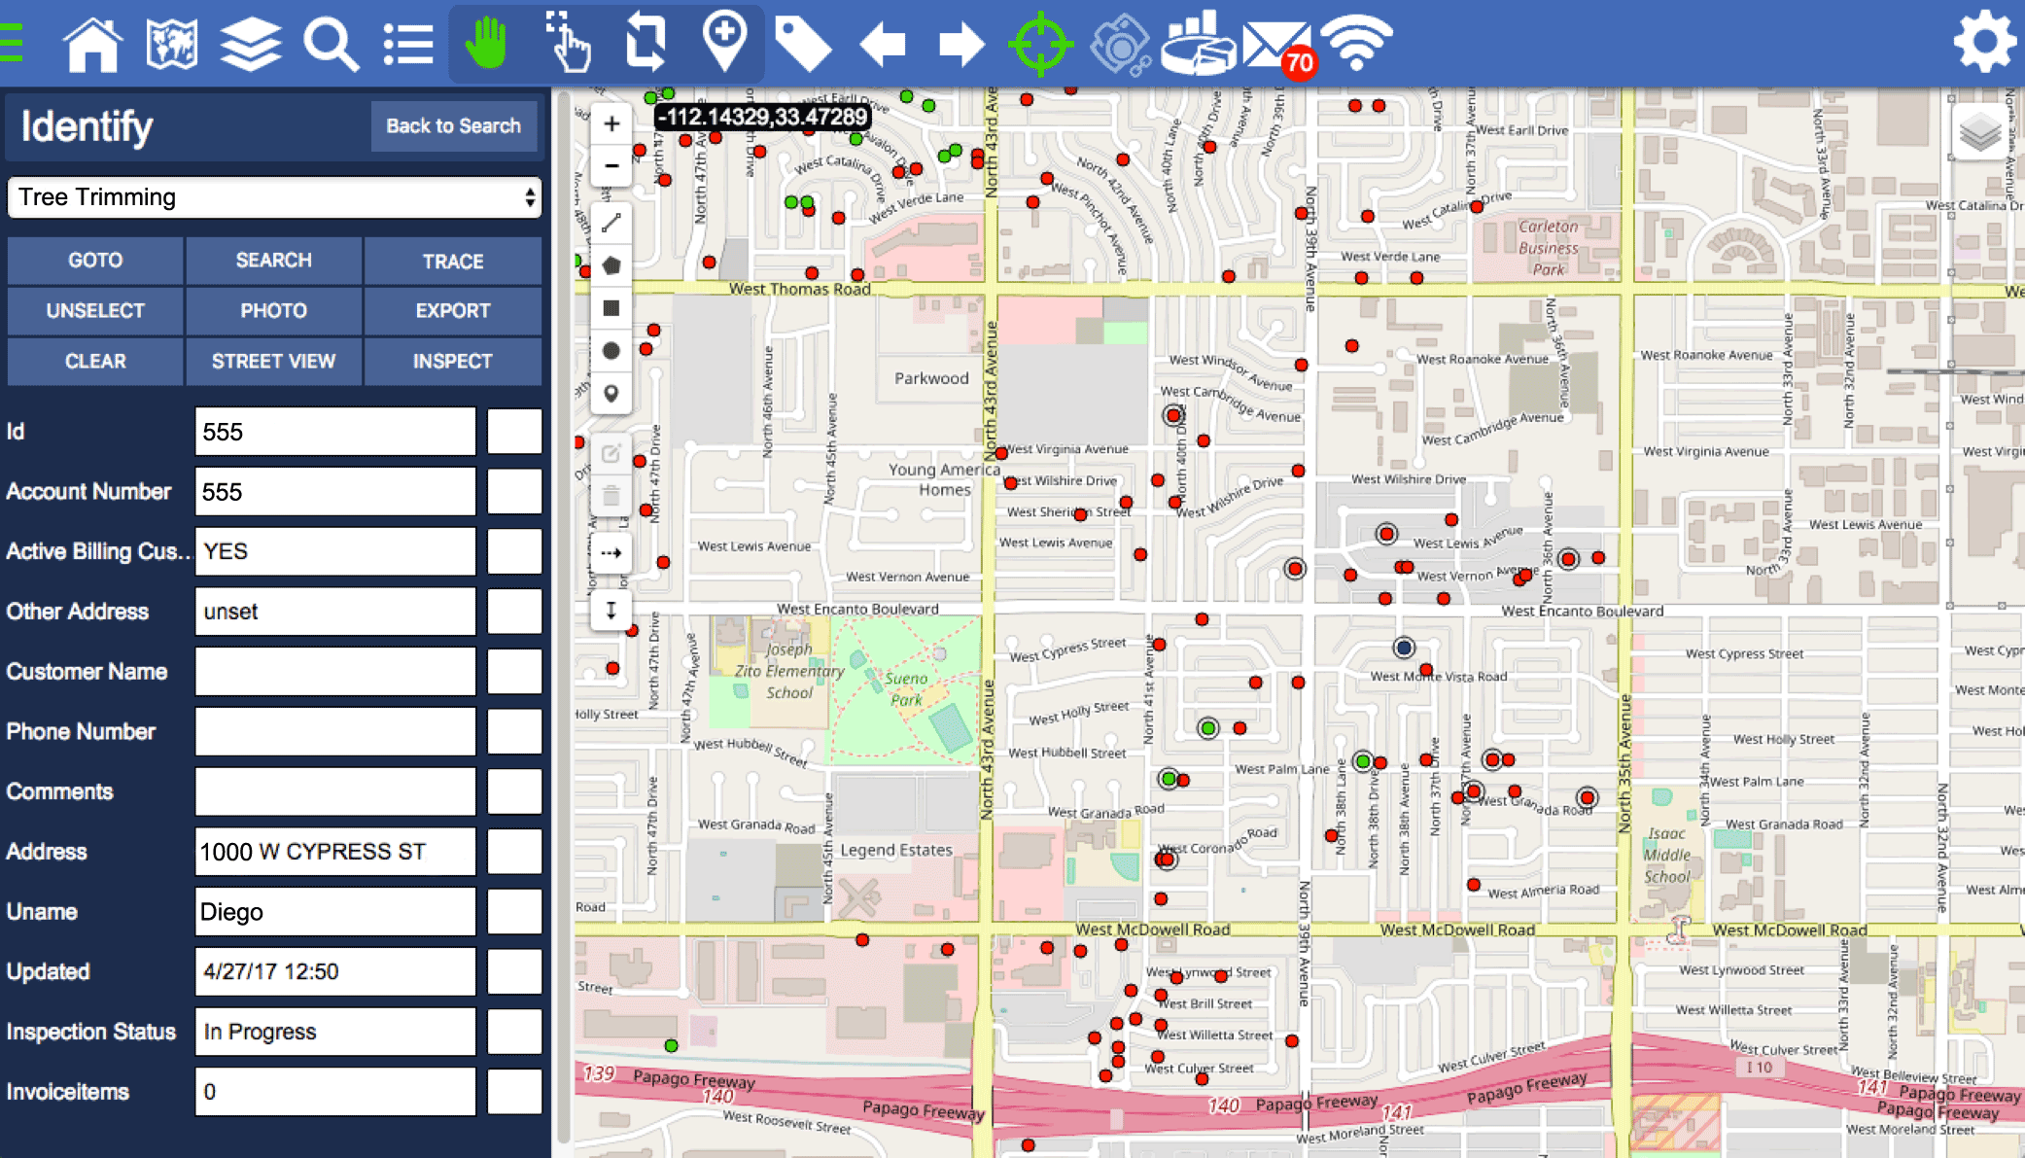Open the Layers stack icon in toolbar
This screenshot has width=2025, height=1158.
click(x=251, y=44)
